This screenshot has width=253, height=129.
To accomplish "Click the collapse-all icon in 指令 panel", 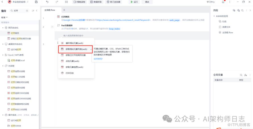I will pyautogui.click(x=33, y=11).
